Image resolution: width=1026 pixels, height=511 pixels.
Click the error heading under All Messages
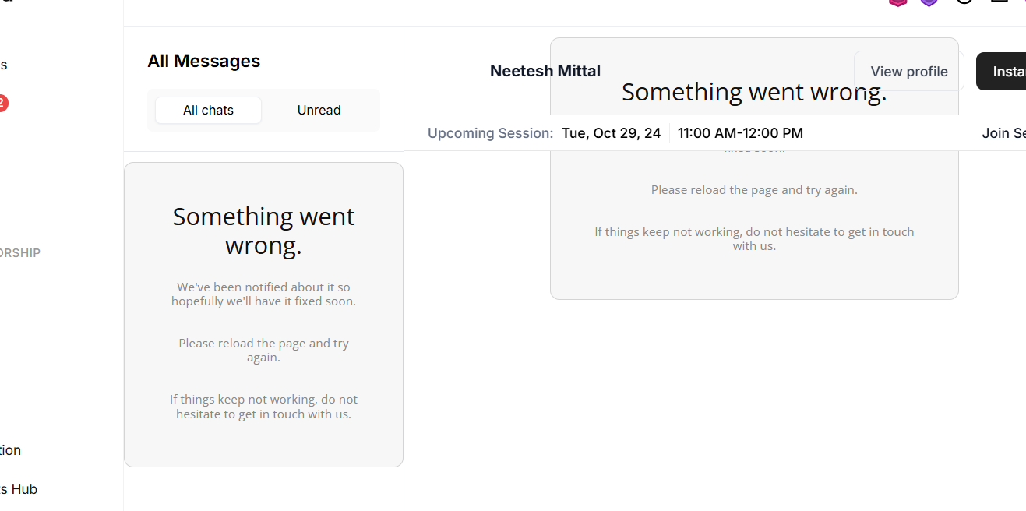click(x=263, y=231)
